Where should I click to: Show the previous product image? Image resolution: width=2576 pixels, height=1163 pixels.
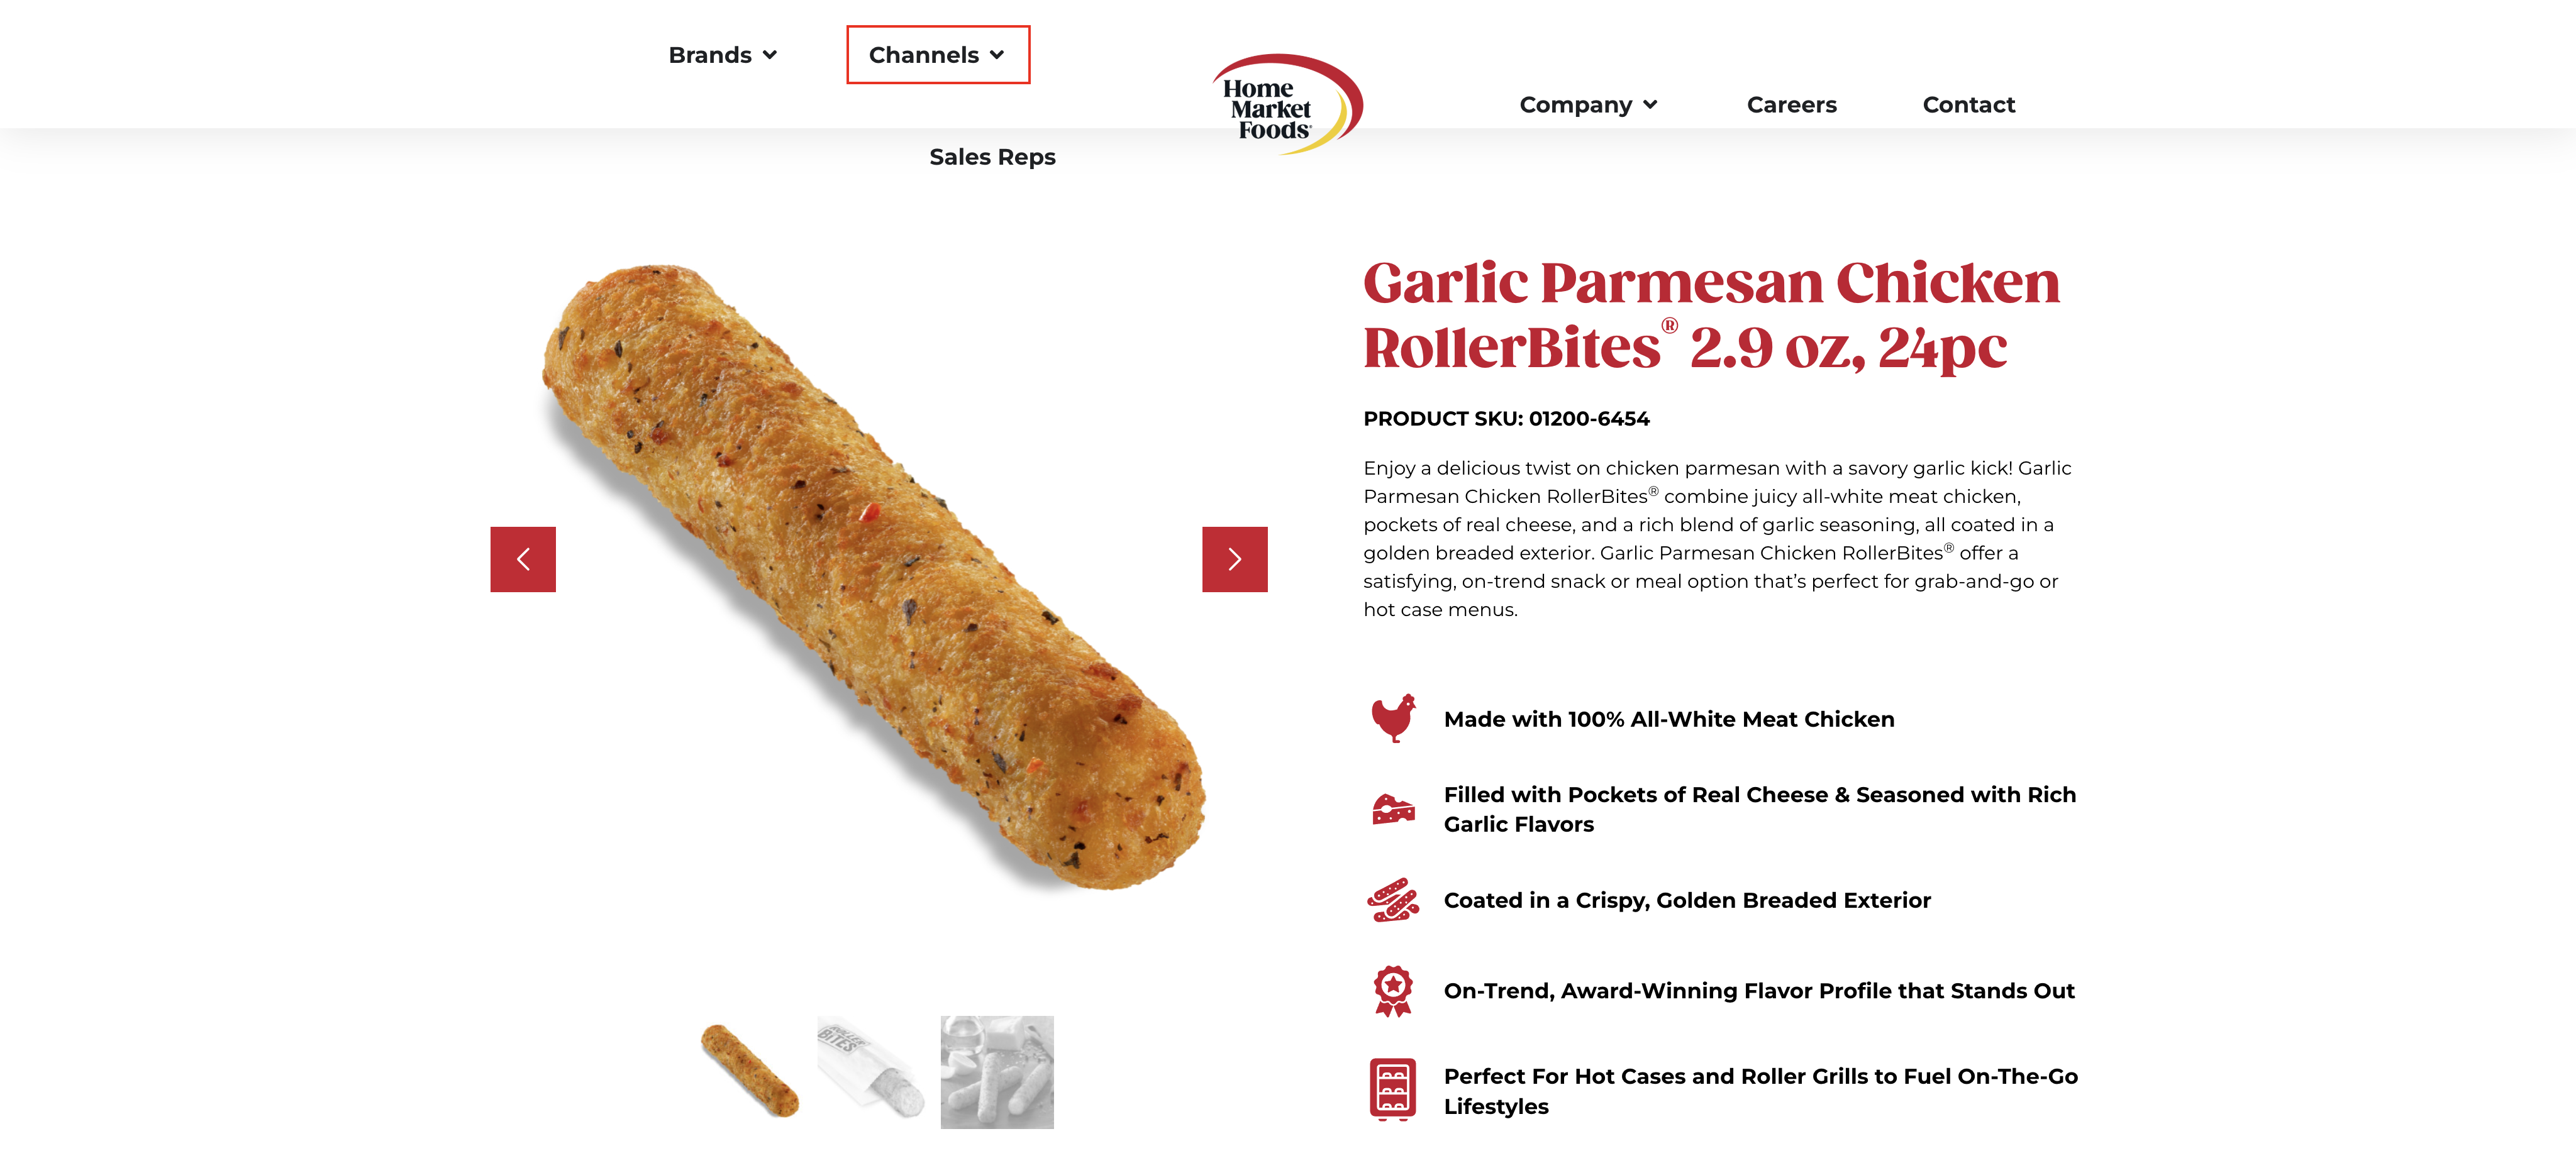pyautogui.click(x=523, y=559)
